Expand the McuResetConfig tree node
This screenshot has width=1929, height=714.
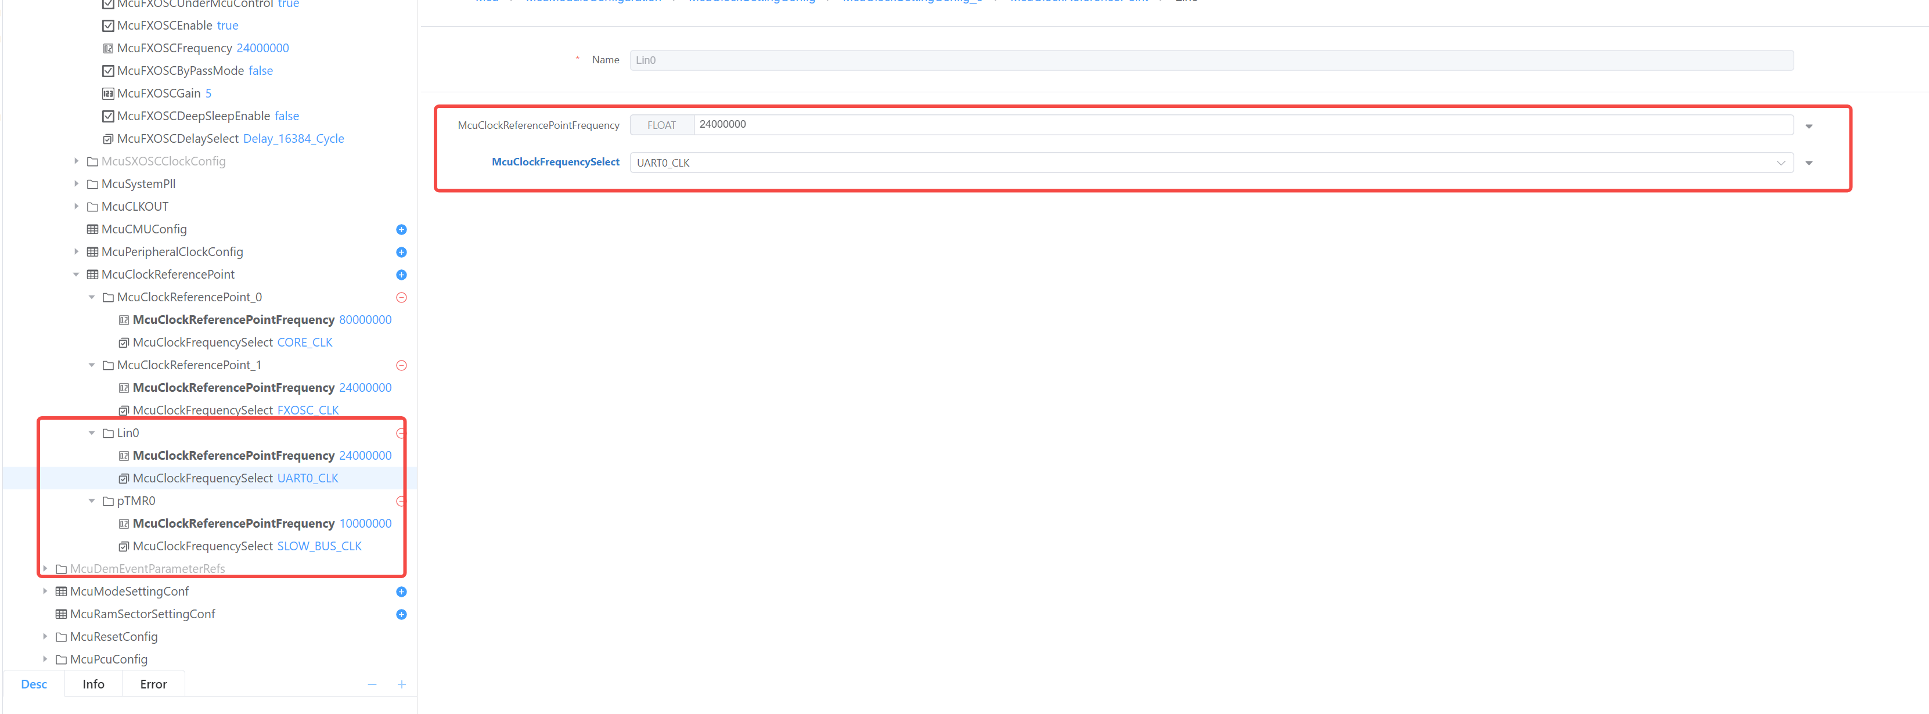click(x=45, y=636)
